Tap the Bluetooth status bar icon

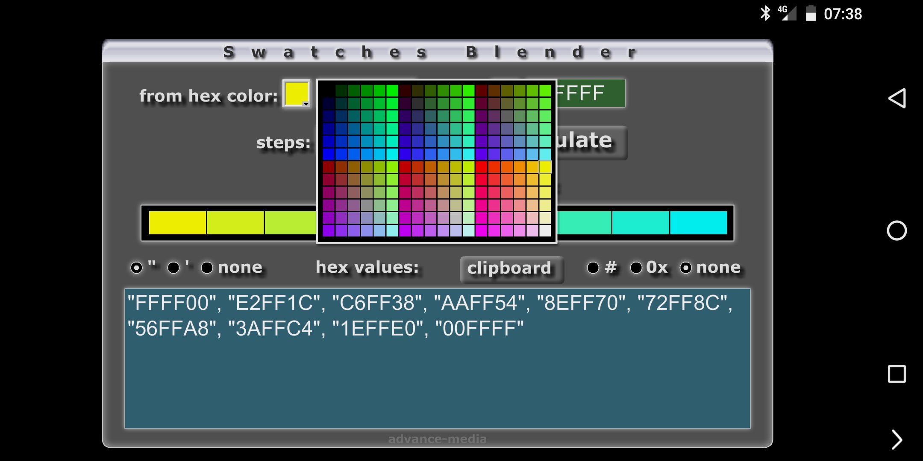[765, 13]
